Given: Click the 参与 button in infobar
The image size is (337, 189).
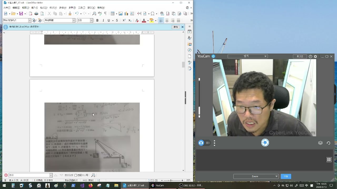Looking at the screenshot, I should point(176,27).
